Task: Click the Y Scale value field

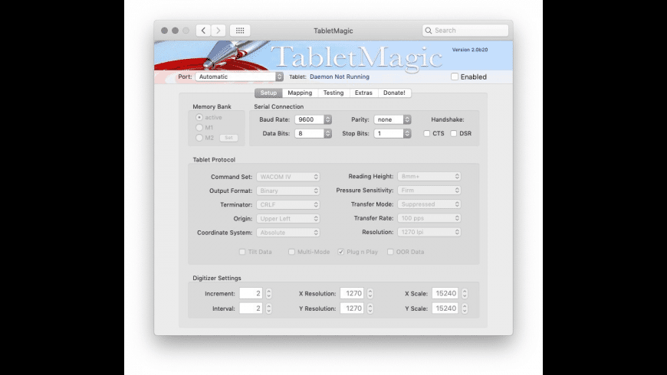Action: pos(445,308)
